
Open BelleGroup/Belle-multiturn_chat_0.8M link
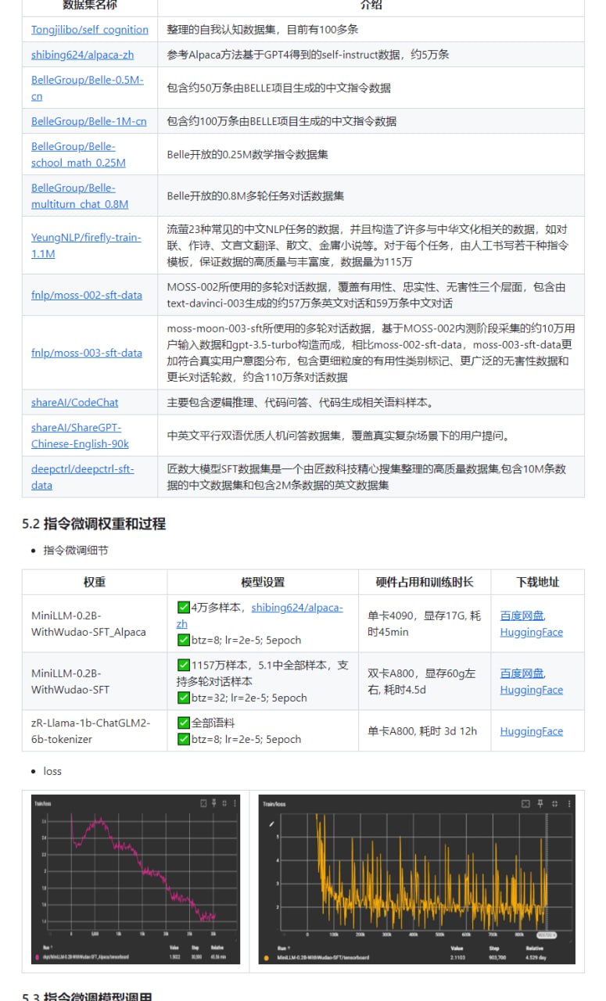pyautogui.click(x=80, y=196)
